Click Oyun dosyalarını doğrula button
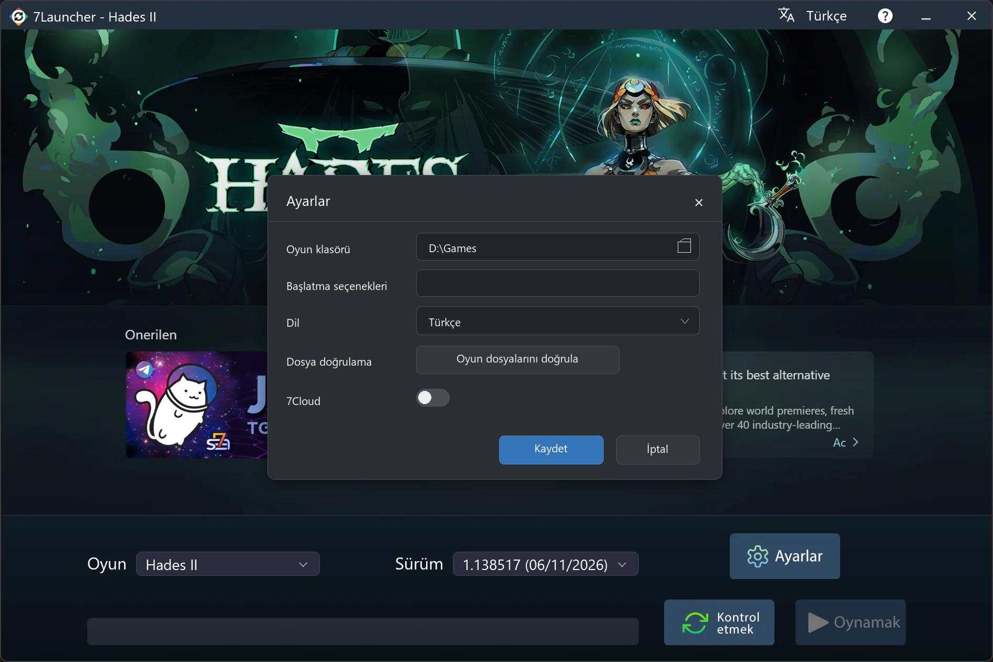This screenshot has width=993, height=662. (518, 359)
